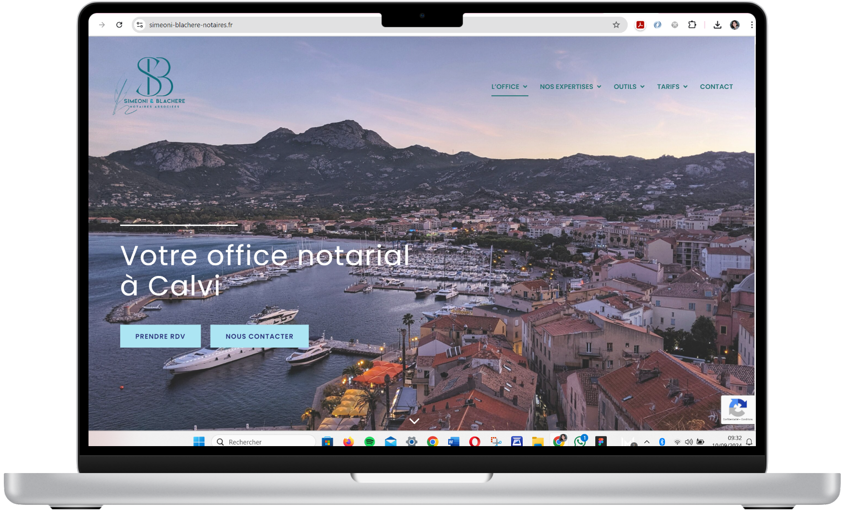
Task: Click the Rechercher taskbar search box
Action: [264, 441]
